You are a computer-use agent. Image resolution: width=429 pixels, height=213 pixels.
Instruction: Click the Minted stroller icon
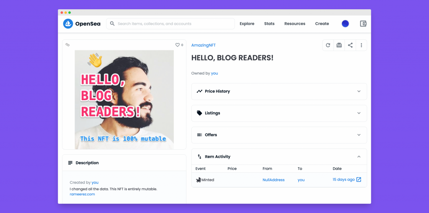coord(198,180)
